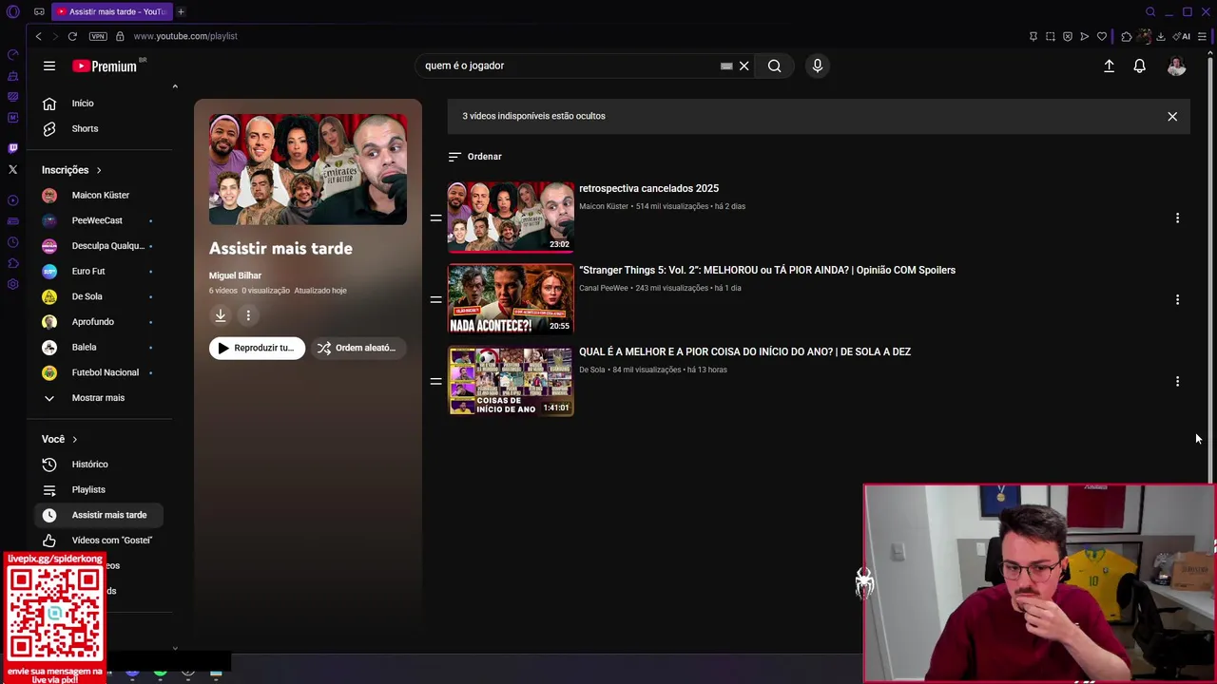Add page to bookmarks with heart icon
This screenshot has width=1217, height=684.
point(1102,36)
